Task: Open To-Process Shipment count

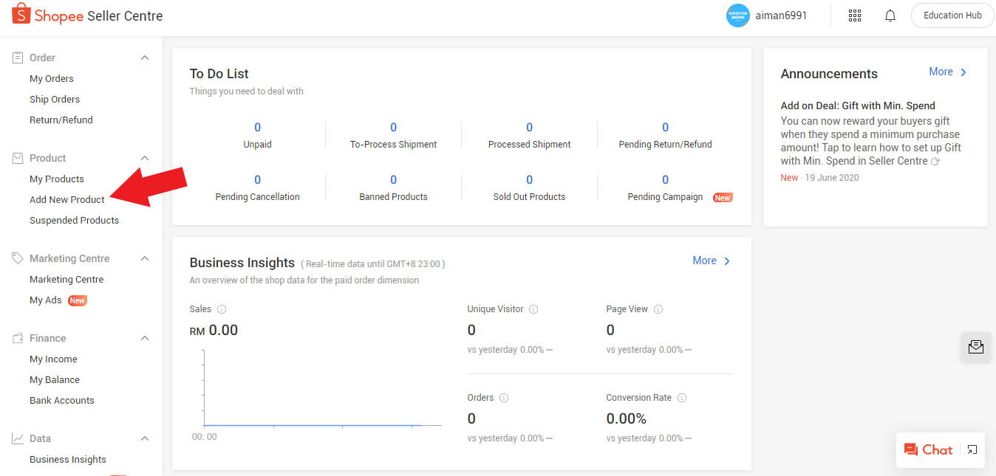Action: [393, 128]
